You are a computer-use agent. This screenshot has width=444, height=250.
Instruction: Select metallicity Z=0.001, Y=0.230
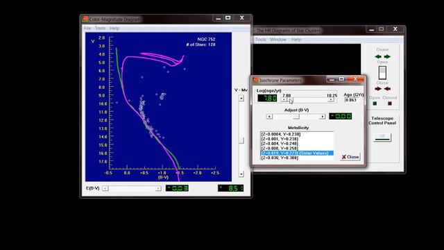point(296,139)
